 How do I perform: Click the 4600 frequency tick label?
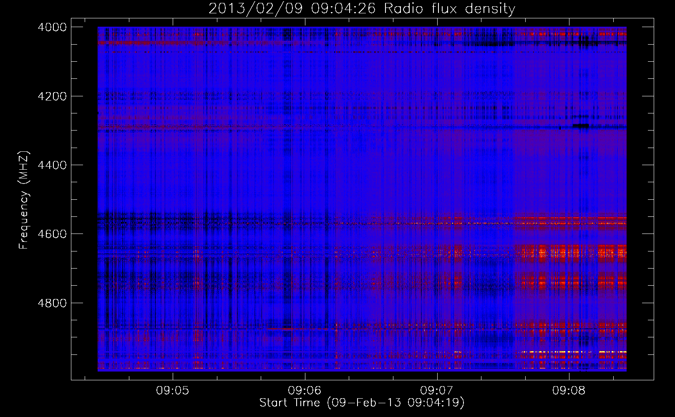coord(52,234)
